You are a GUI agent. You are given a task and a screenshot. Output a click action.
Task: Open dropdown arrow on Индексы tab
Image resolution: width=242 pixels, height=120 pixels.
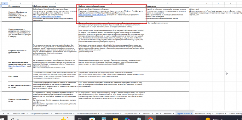coord(226,113)
